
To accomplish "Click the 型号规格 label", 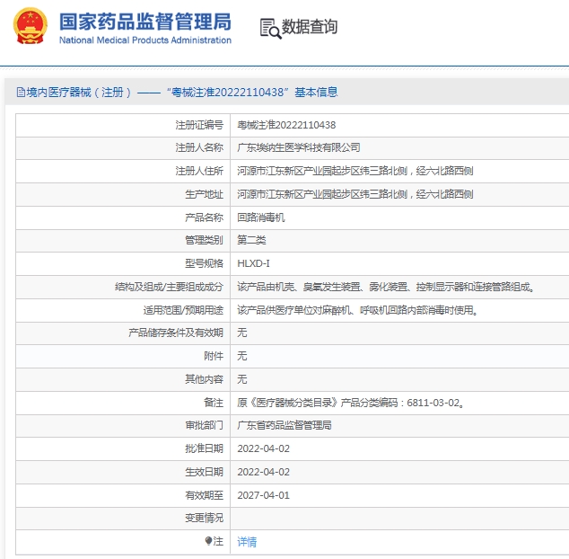I will (x=204, y=263).
